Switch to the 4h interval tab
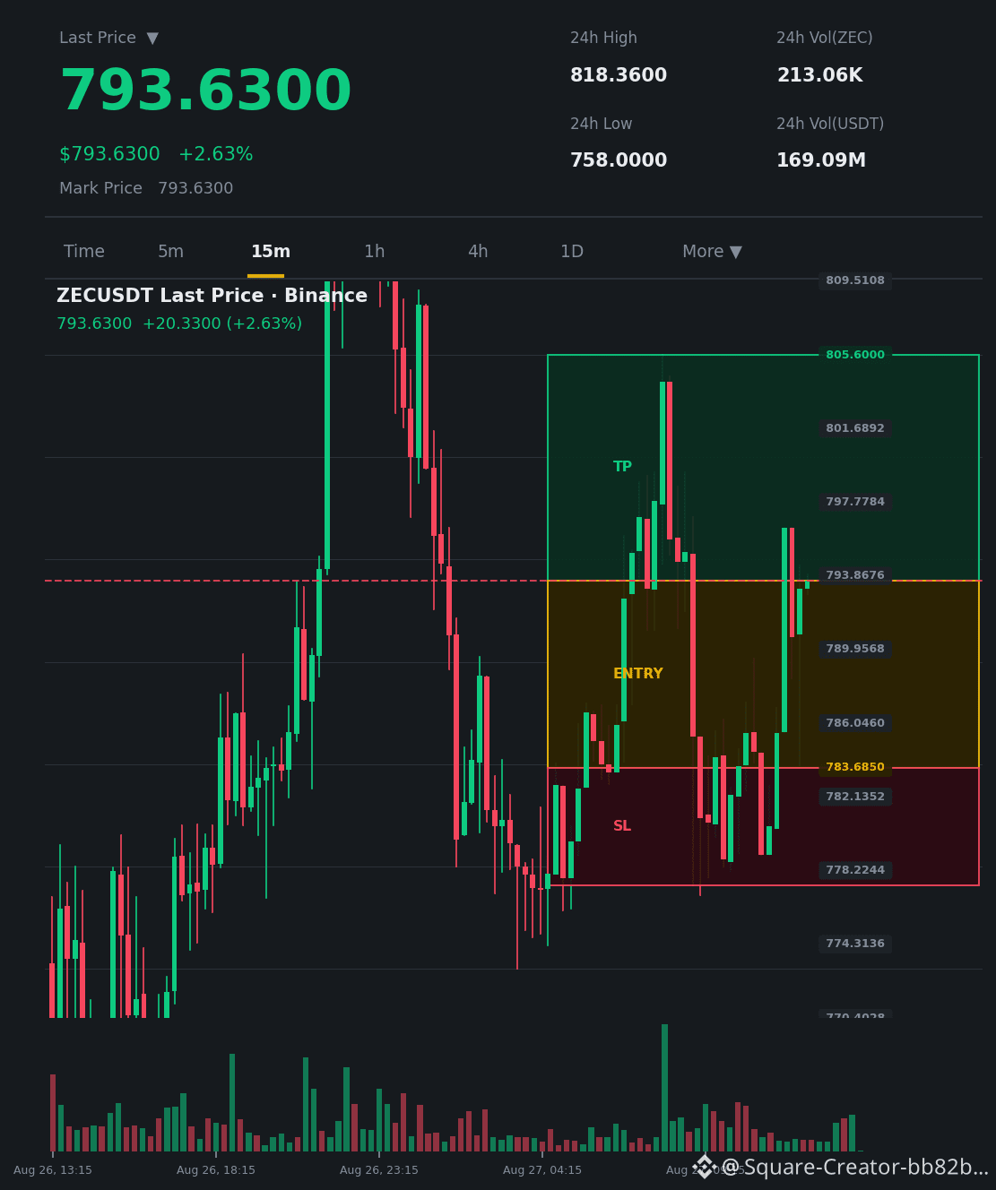This screenshot has height=1190, width=996. (478, 252)
